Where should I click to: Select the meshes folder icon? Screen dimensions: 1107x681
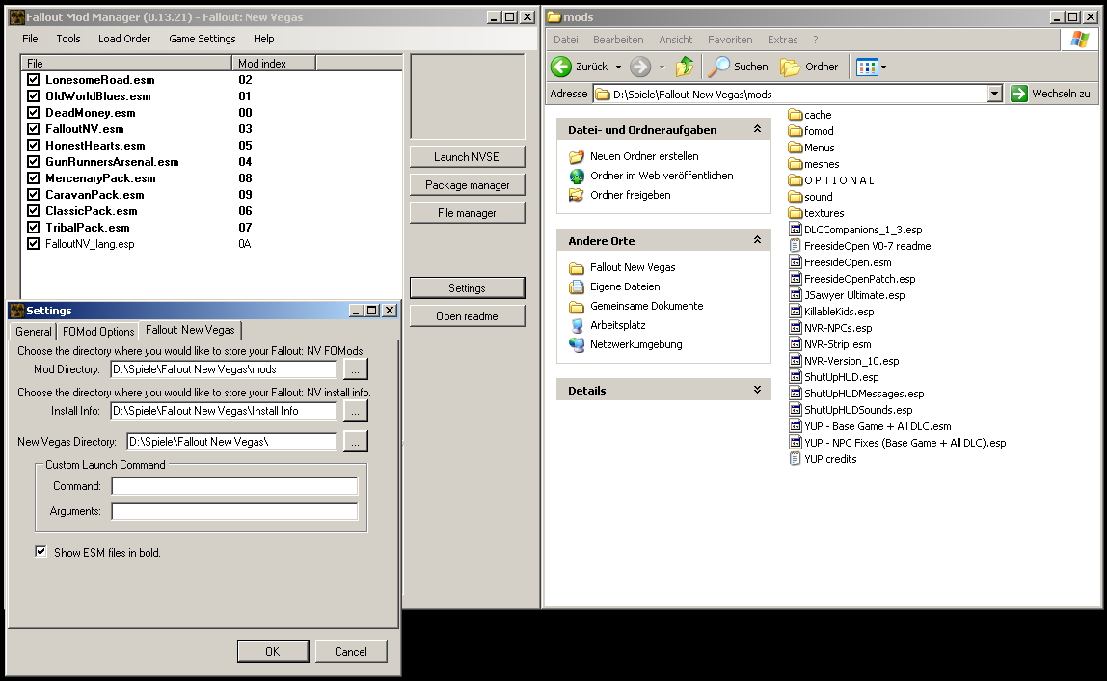coord(796,163)
